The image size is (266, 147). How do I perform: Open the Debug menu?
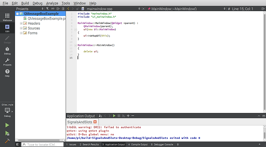coord(37,3)
